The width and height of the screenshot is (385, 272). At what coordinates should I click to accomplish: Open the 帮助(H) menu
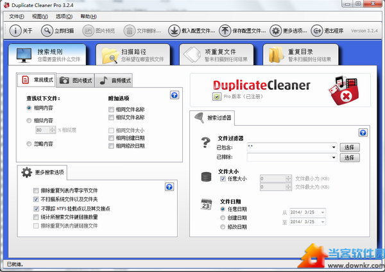pos(89,17)
